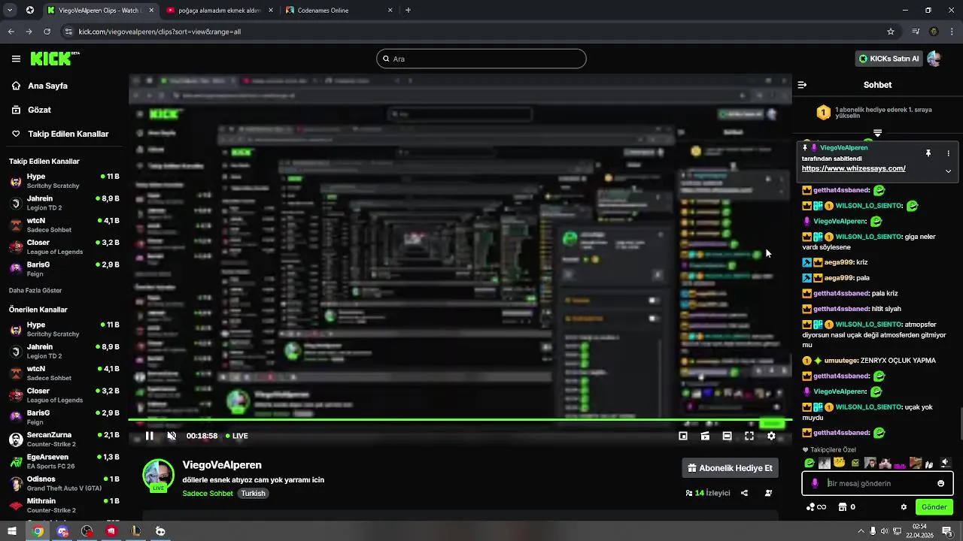The width and height of the screenshot is (963, 541).
Task: Toggle theater mode
Action: pos(727,436)
